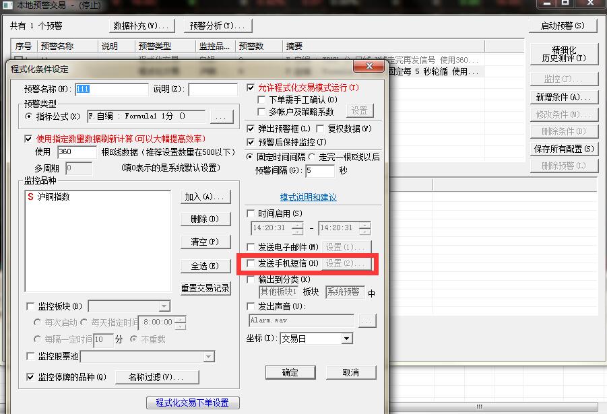Click the browse button beside the formula field
This screenshot has height=414, width=607.
point(222,117)
